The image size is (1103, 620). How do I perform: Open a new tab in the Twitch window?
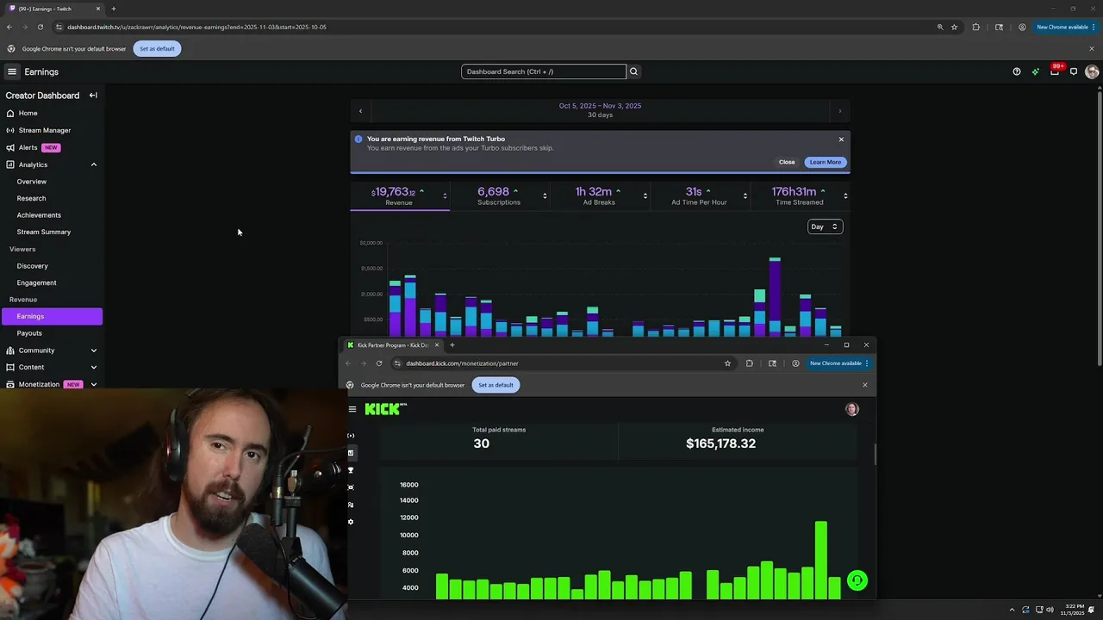(x=113, y=9)
